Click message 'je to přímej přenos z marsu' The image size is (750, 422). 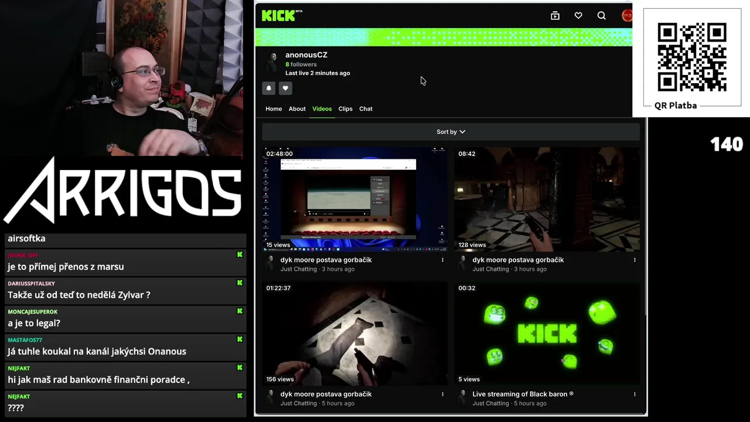(x=66, y=267)
